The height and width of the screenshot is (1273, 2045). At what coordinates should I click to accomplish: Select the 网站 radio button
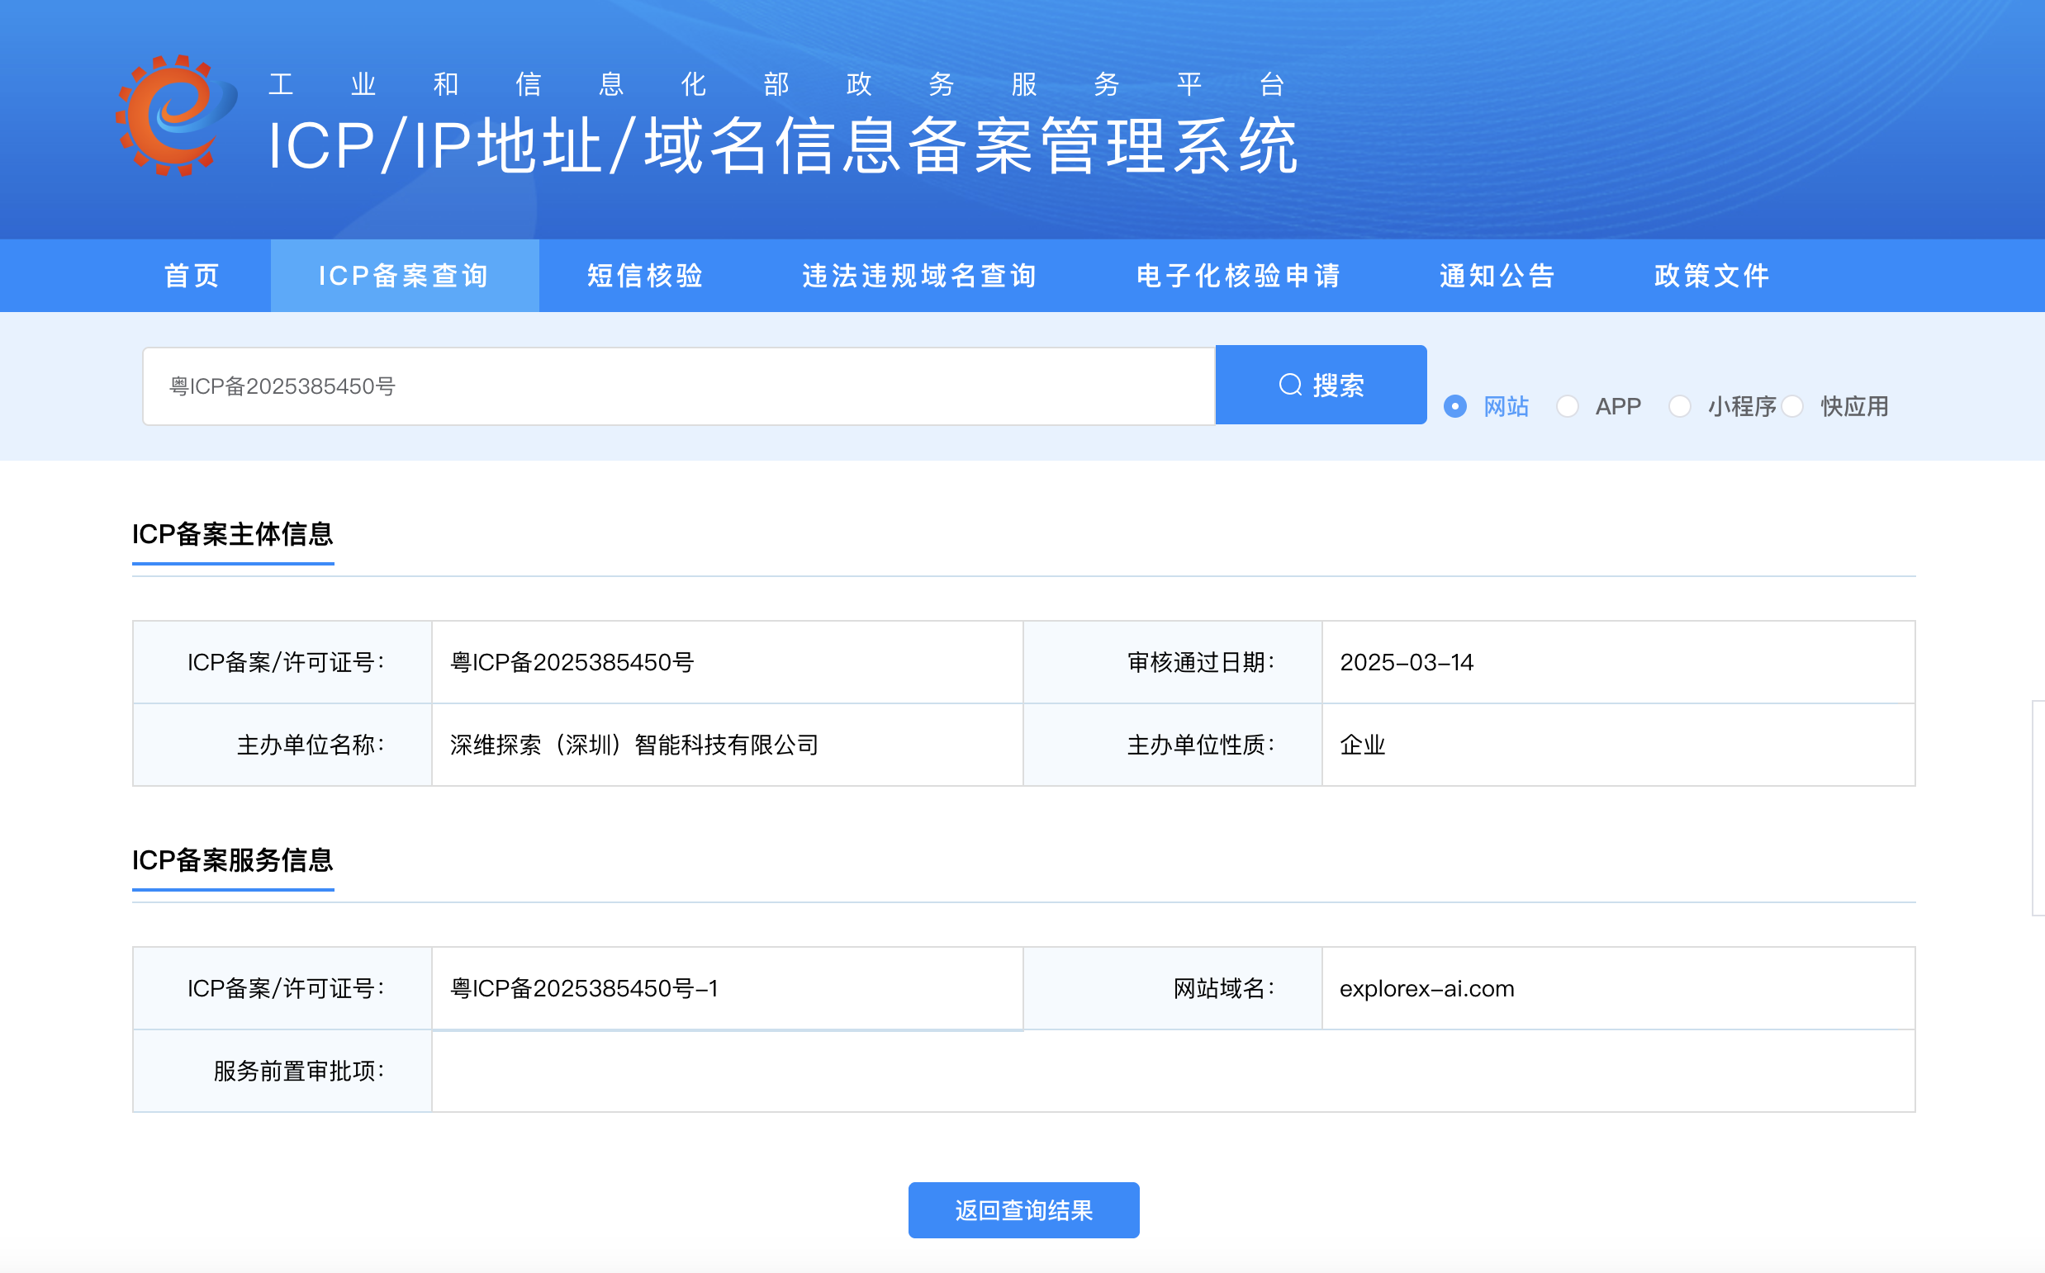point(1454,407)
